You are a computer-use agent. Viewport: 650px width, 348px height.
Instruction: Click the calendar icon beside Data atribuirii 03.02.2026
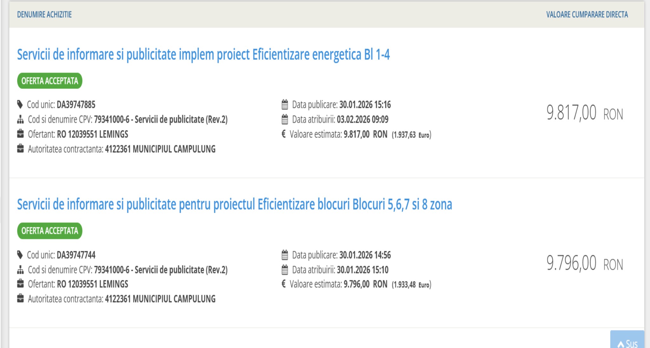[285, 119]
